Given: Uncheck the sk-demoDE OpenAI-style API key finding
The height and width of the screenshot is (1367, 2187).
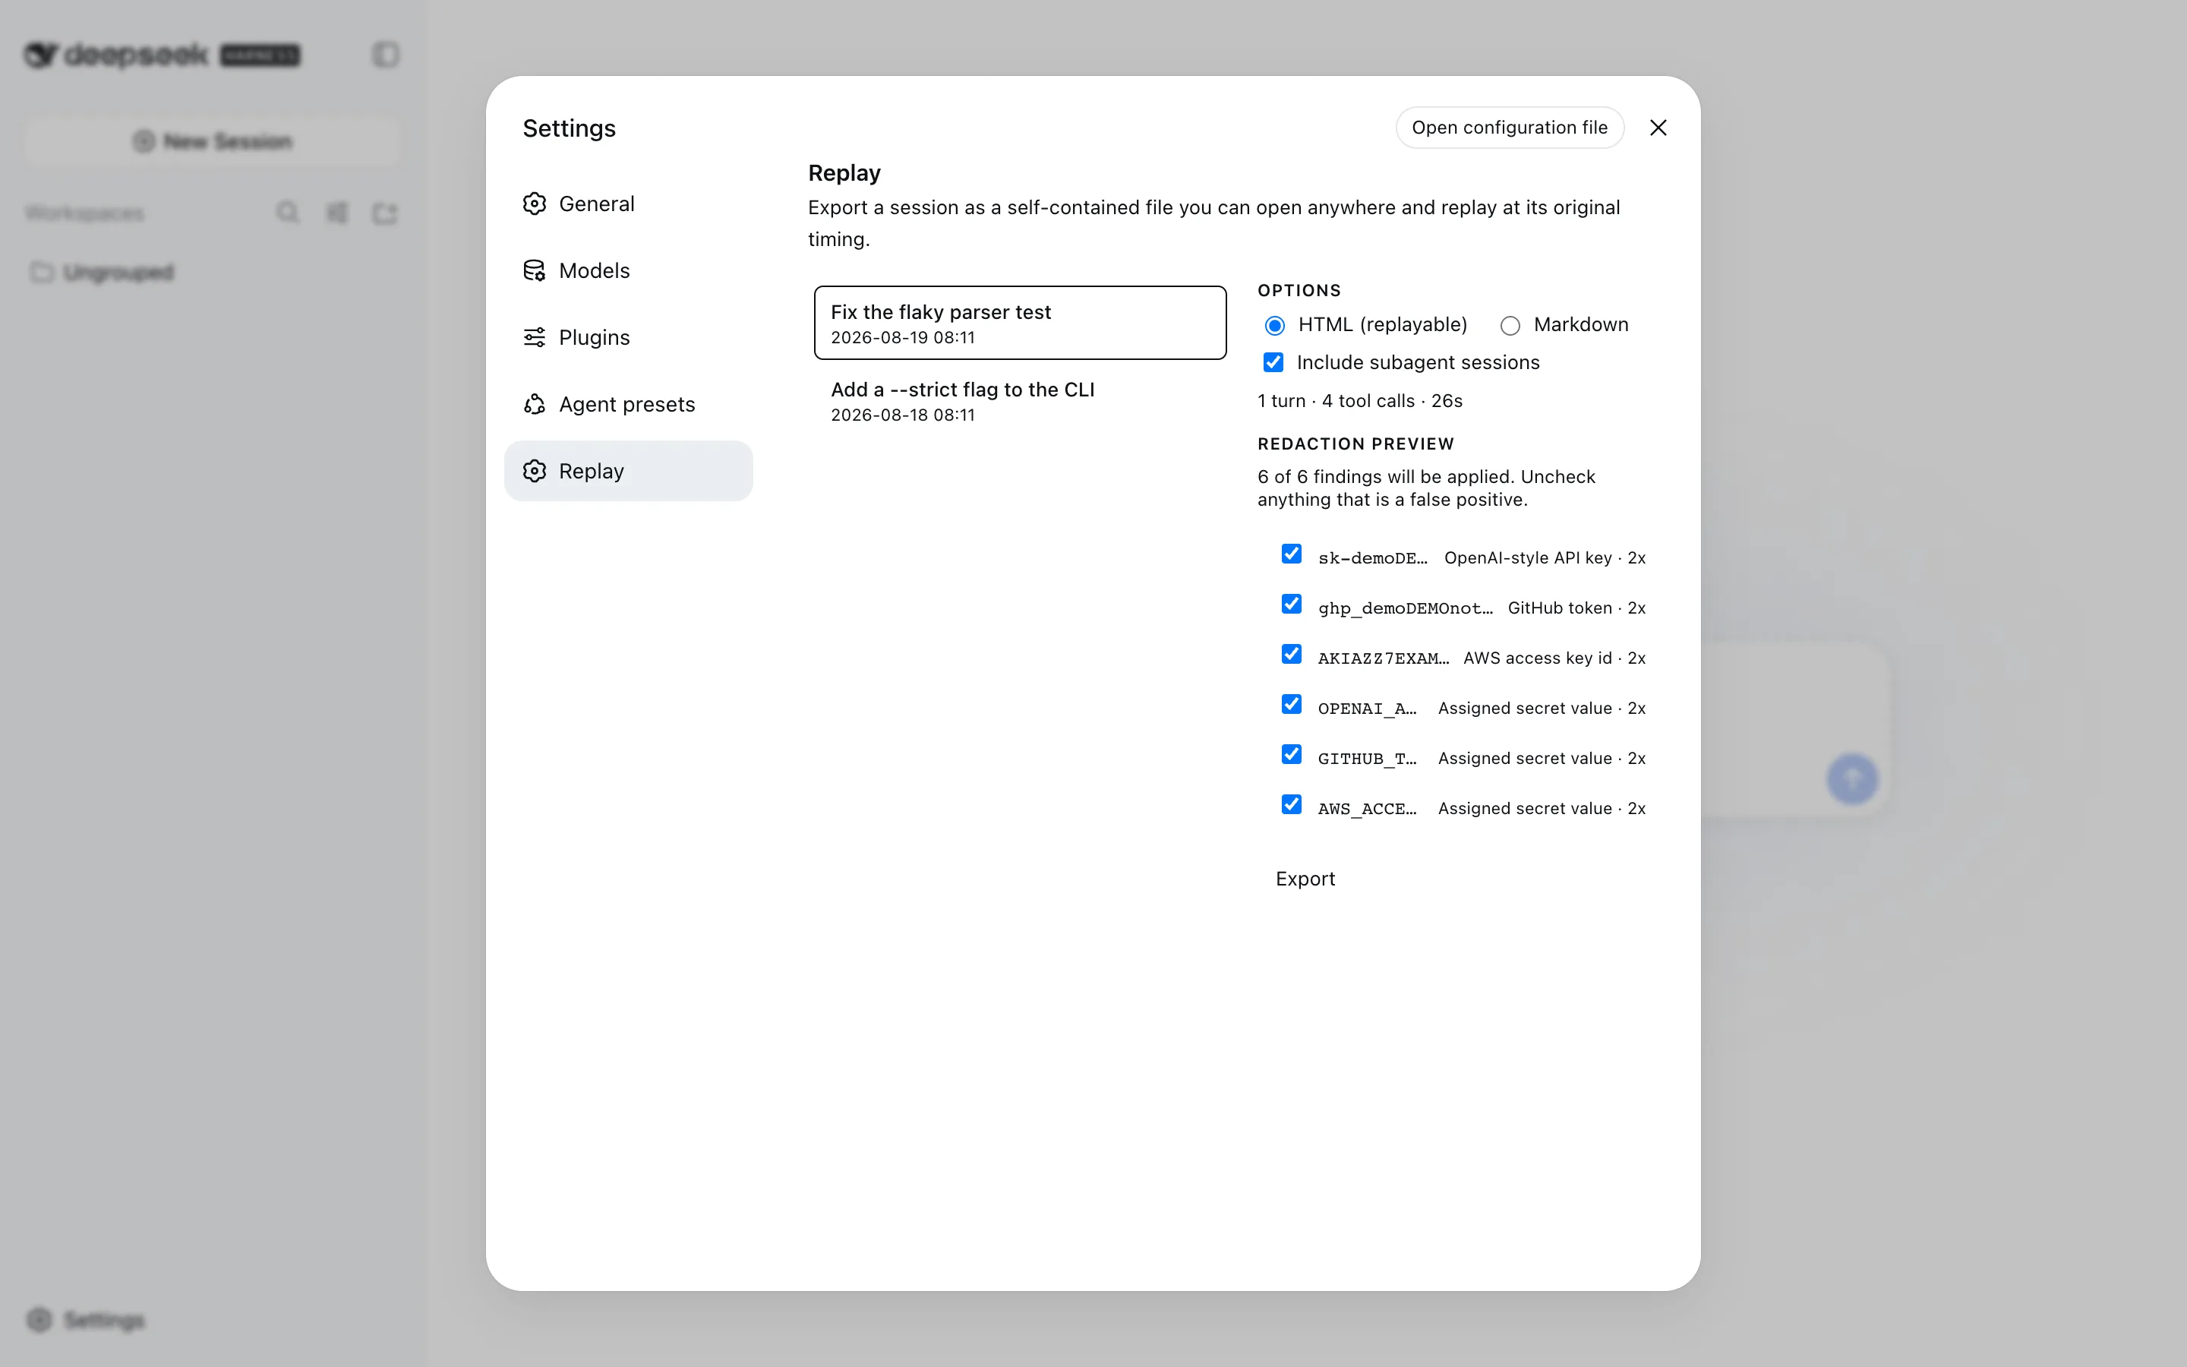Looking at the screenshot, I should point(1292,554).
